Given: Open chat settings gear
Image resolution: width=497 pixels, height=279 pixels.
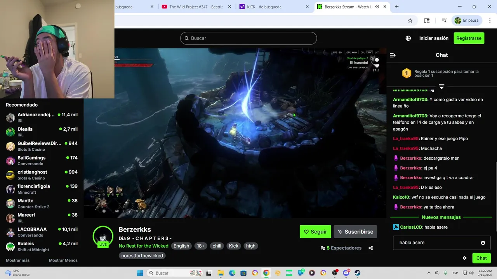Looking at the screenshot, I should coord(464,258).
